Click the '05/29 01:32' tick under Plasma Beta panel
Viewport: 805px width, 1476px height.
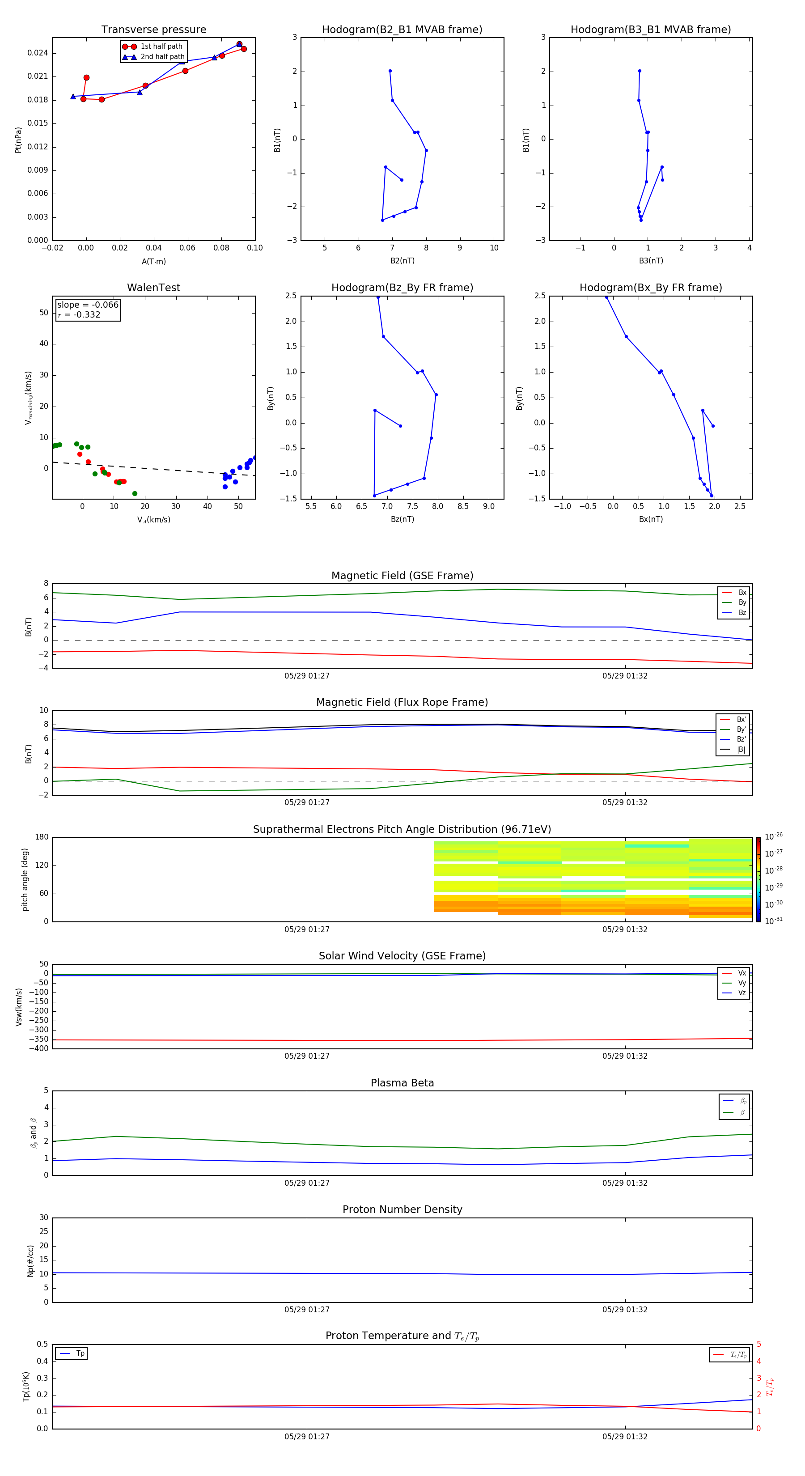tap(624, 1183)
